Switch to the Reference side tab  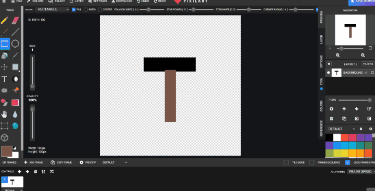(321, 128)
